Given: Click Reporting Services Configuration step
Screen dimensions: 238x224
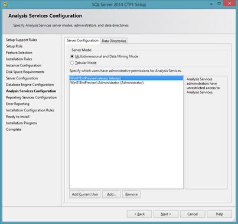Looking at the screenshot, I should [31, 97].
